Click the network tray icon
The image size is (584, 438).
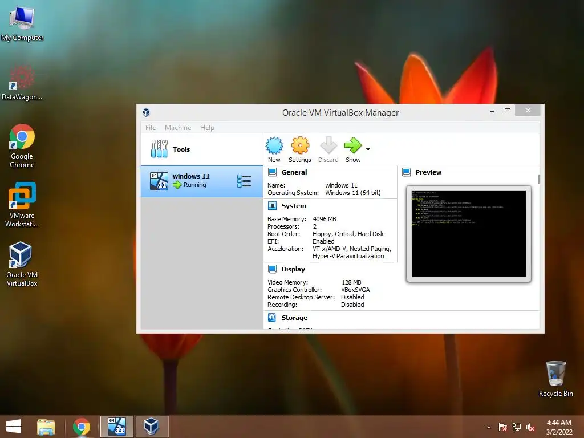click(517, 427)
